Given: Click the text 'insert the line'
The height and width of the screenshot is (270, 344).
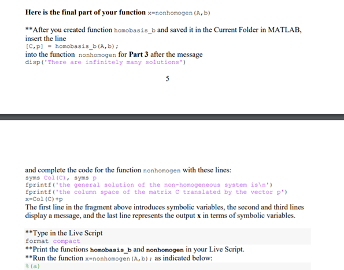Looking at the screenshot, I should pyautogui.click(x=46, y=38).
